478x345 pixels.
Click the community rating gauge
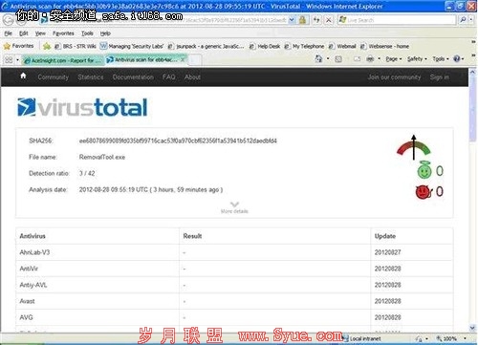(414, 148)
